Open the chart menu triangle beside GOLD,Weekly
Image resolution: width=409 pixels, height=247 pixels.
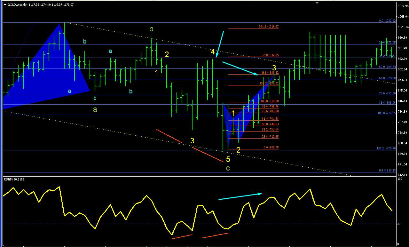coord(5,5)
